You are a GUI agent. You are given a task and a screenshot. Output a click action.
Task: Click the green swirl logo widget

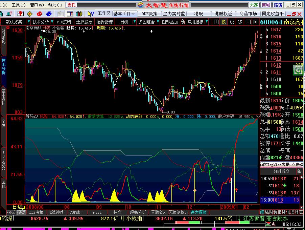click(298, 70)
